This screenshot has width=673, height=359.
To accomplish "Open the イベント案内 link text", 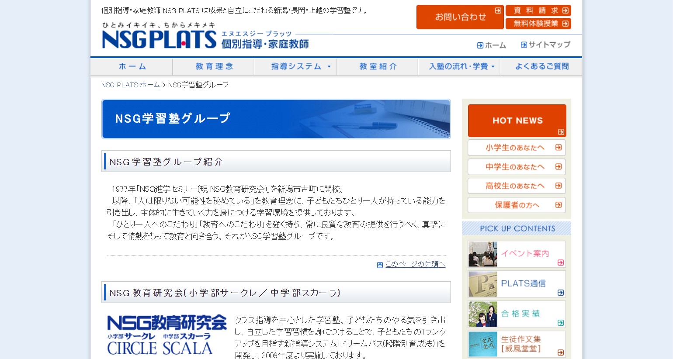I will coord(525,253).
